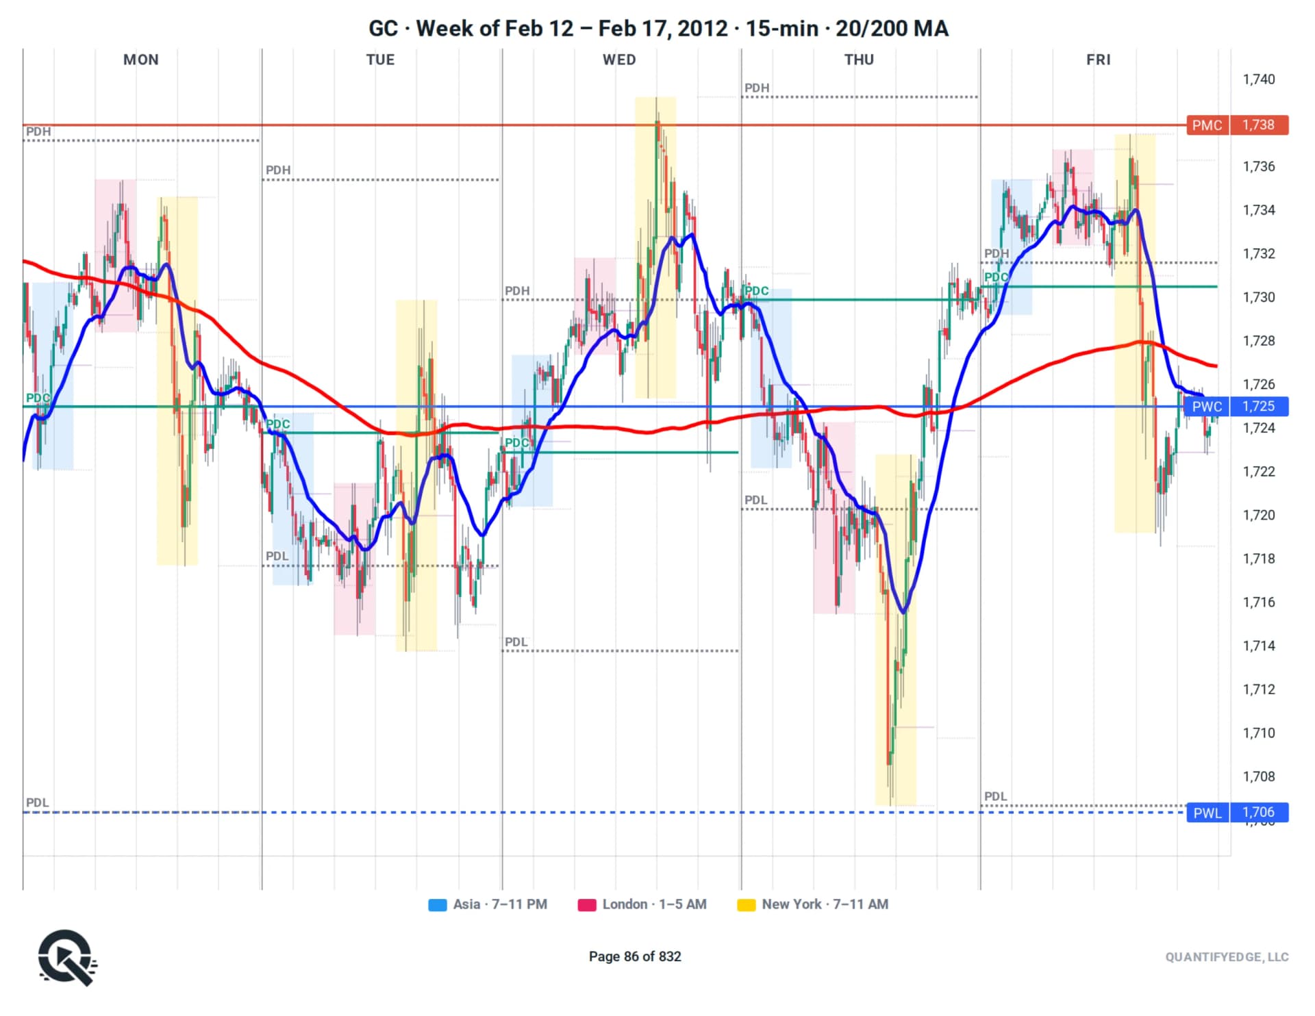Click Wednesday's PDL label
1315x1016 pixels.
(x=516, y=642)
